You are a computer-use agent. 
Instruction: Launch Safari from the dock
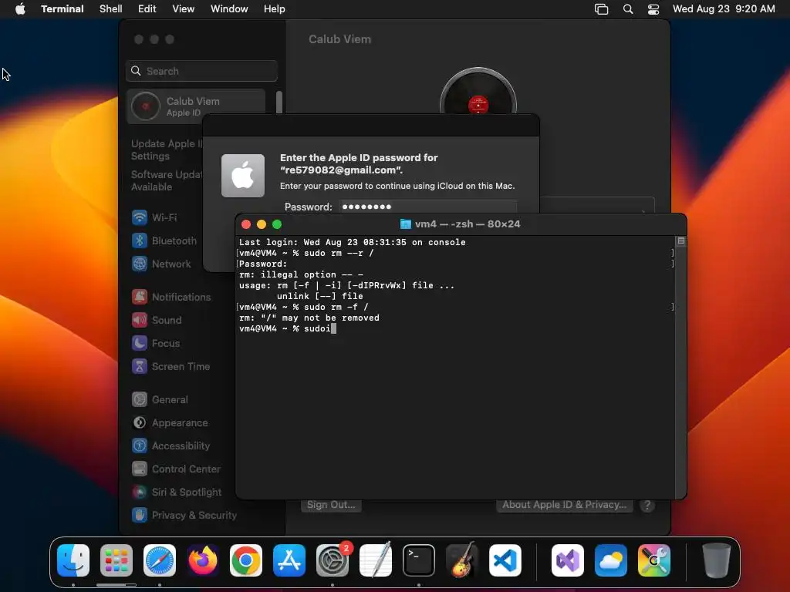(x=160, y=560)
